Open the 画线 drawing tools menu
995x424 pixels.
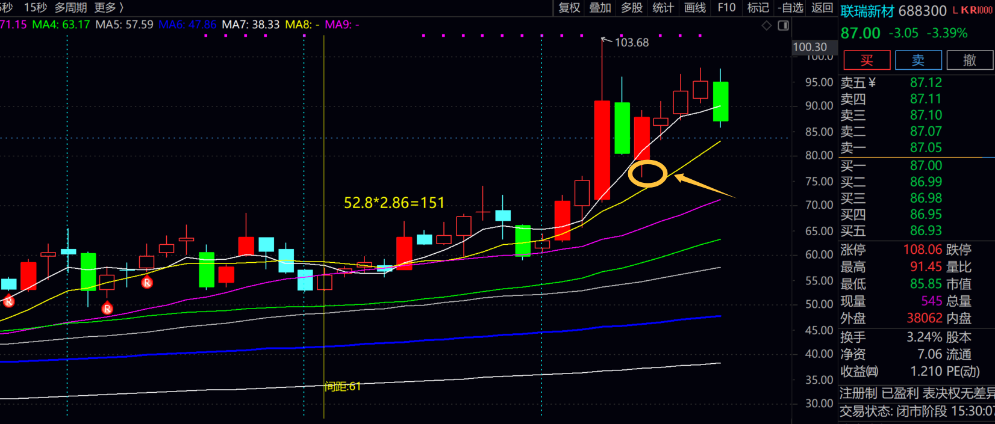coord(695,8)
